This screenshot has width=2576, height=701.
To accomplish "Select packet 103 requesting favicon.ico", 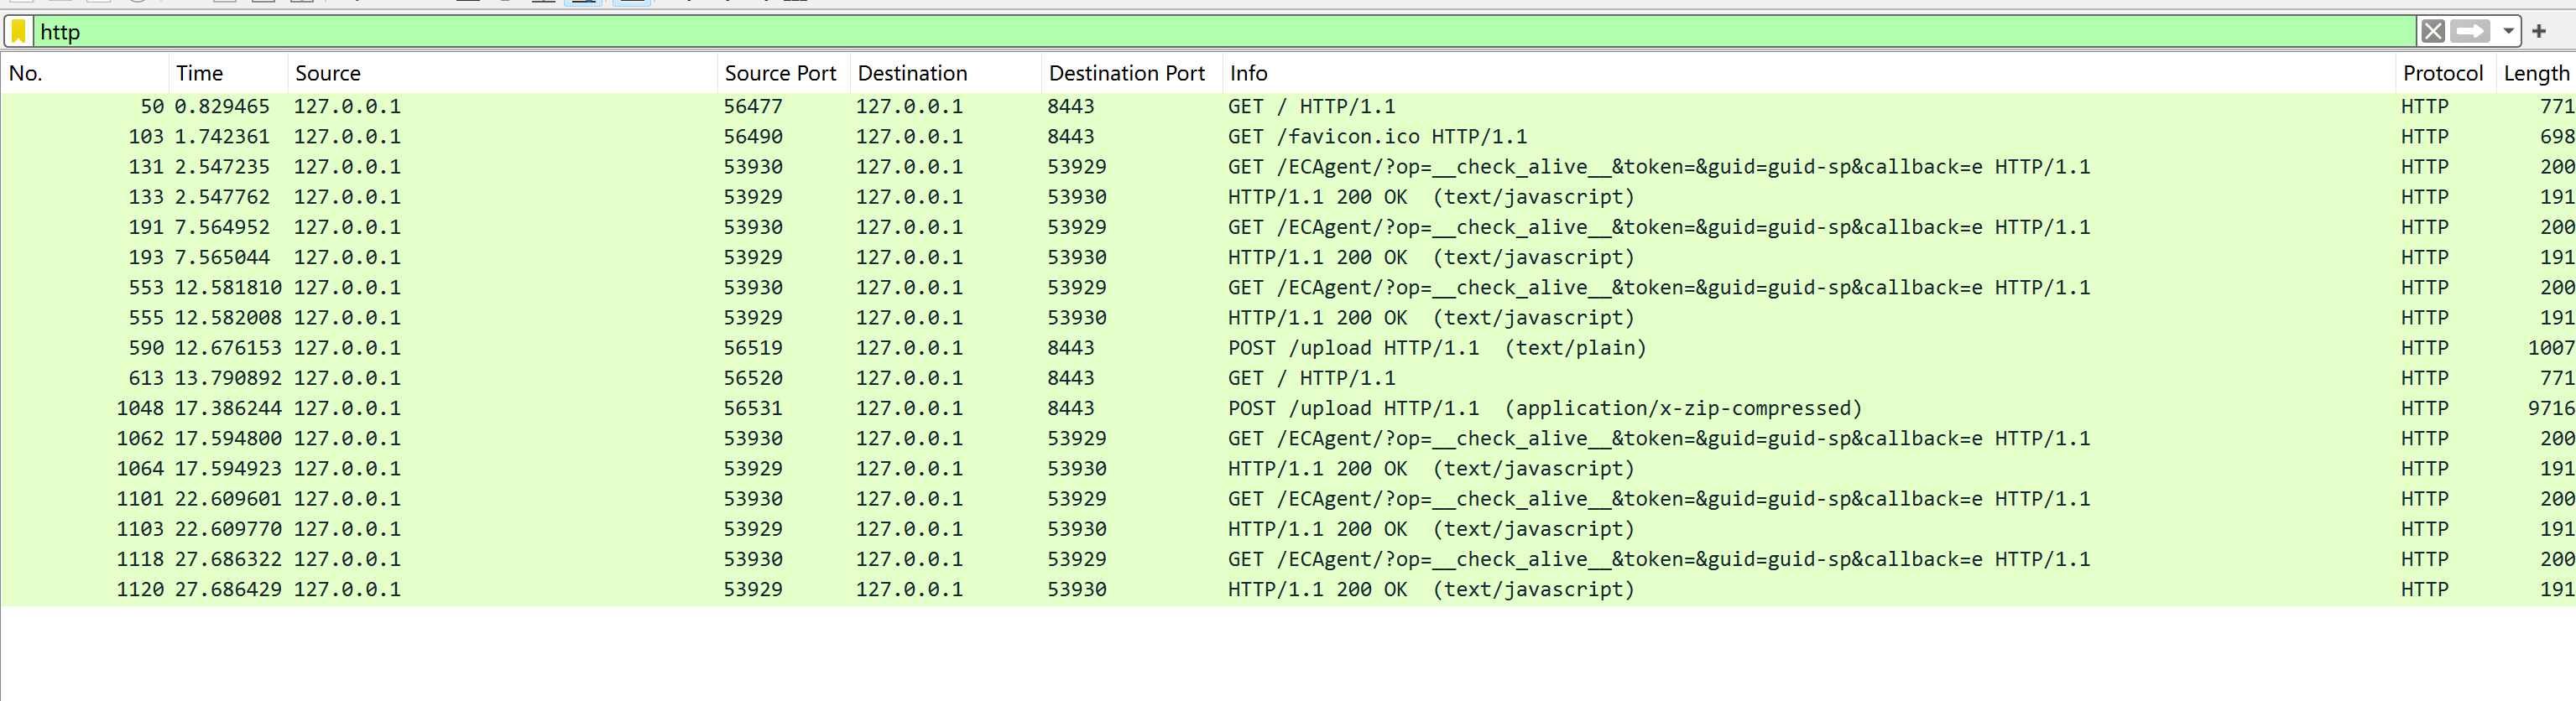I will [1377, 137].
